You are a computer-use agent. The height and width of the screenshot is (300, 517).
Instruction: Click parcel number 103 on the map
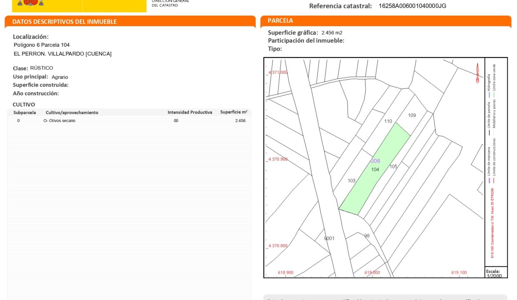(351, 181)
